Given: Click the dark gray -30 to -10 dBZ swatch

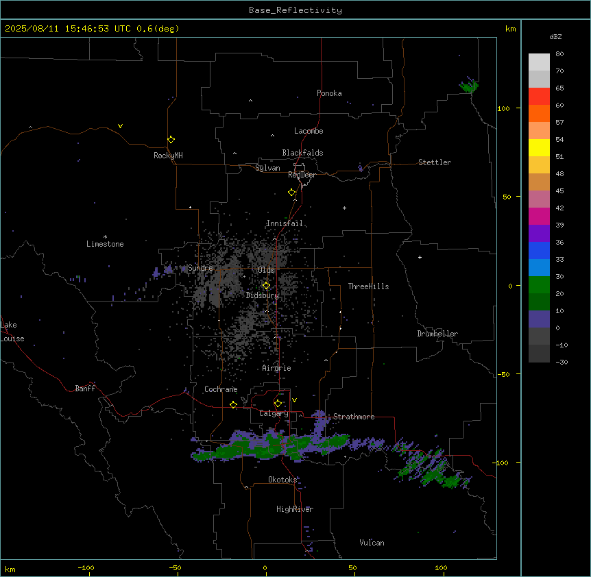Looking at the screenshot, I should [x=539, y=354].
